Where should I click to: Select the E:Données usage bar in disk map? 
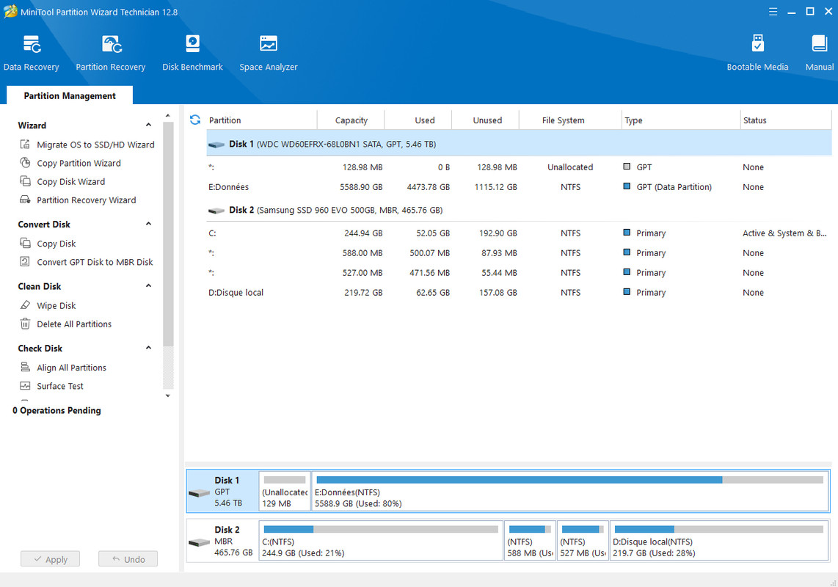point(569,480)
